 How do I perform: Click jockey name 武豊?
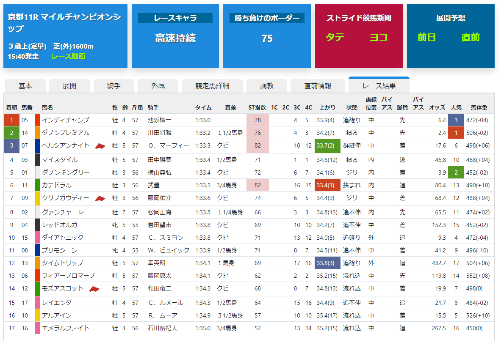pos(153,185)
